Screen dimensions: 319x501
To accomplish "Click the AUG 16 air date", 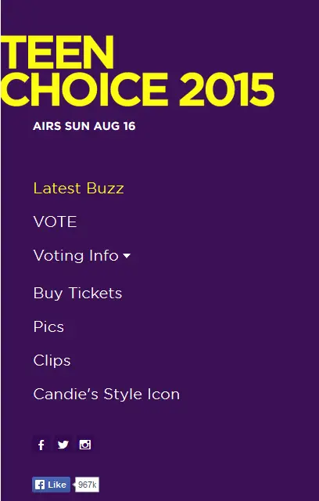I will pyautogui.click(x=114, y=126).
